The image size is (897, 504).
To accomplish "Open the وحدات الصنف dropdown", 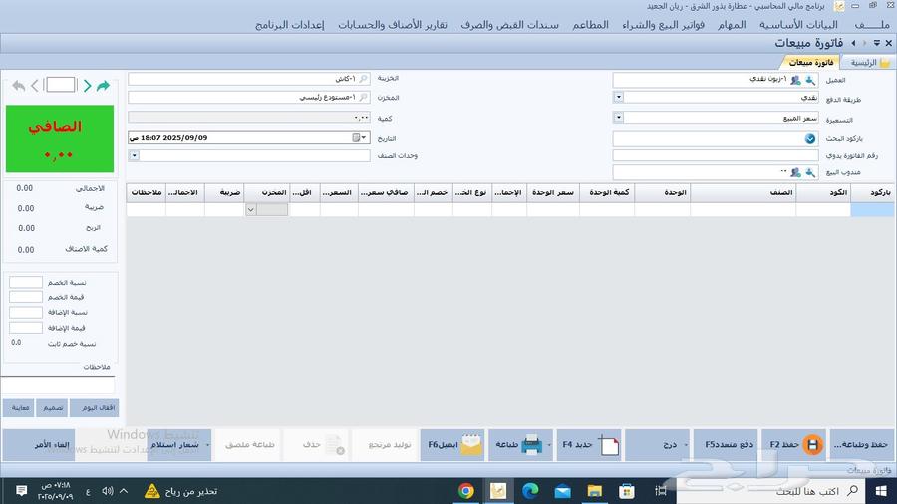I will click(x=134, y=155).
